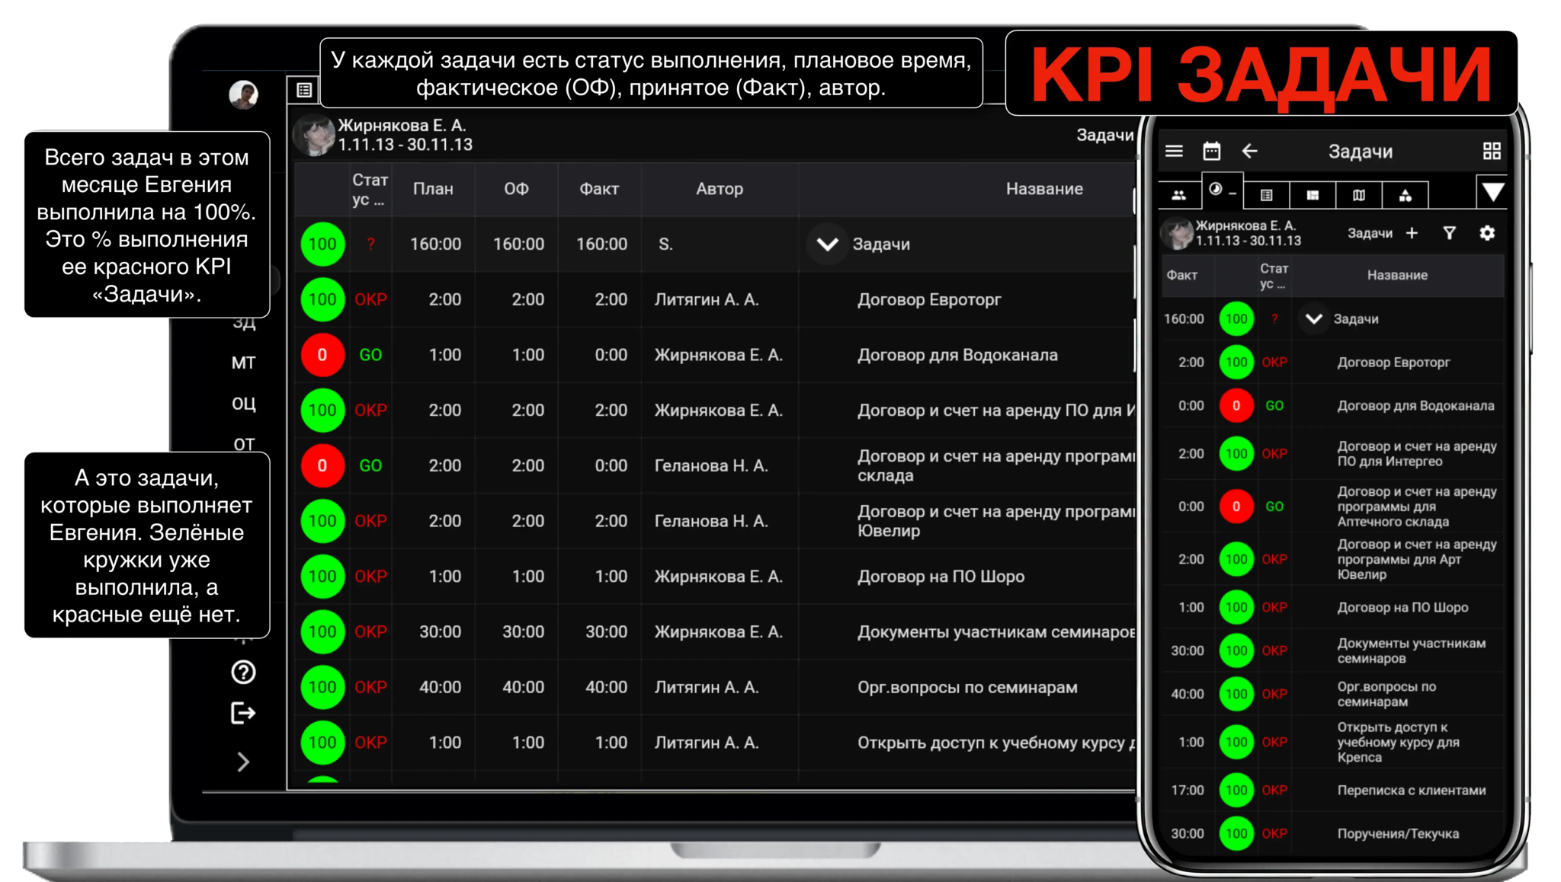Sort by the laptop Факт column header

click(x=599, y=189)
